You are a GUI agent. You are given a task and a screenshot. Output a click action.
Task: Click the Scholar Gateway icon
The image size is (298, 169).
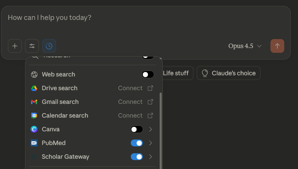[x=34, y=157]
